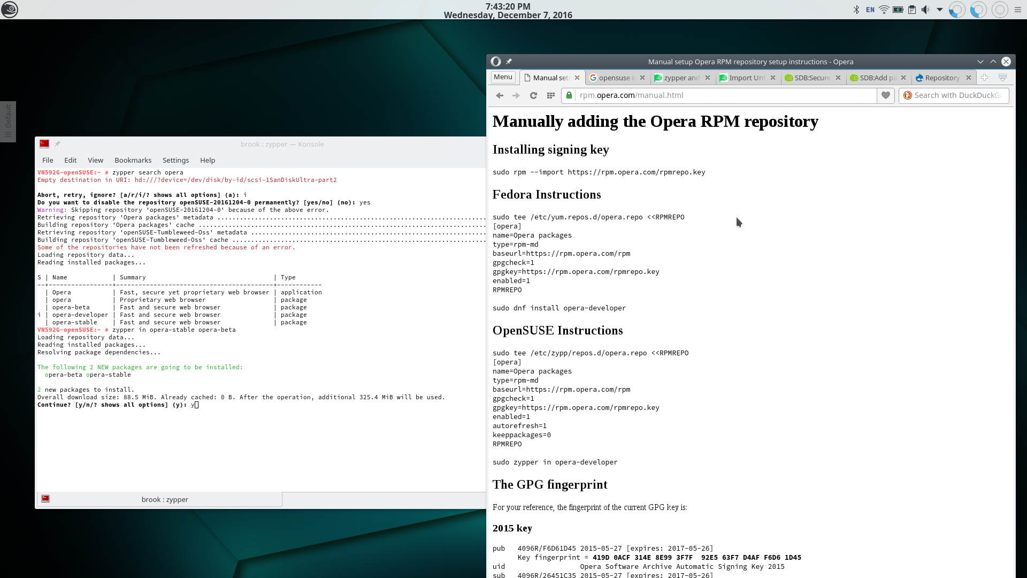Open Konsole Settings menu
Viewport: 1027px width, 578px height.
[x=175, y=160]
